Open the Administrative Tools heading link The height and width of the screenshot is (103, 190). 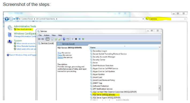[25, 26]
